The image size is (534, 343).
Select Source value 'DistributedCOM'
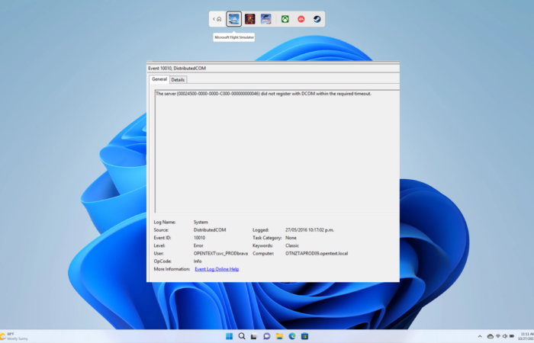(210, 229)
